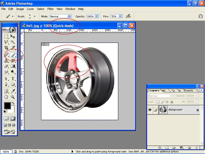Open the brush Mode dropdown showing Normal
Image resolution: width=205 pixels, height=154 pixels.
69,16
